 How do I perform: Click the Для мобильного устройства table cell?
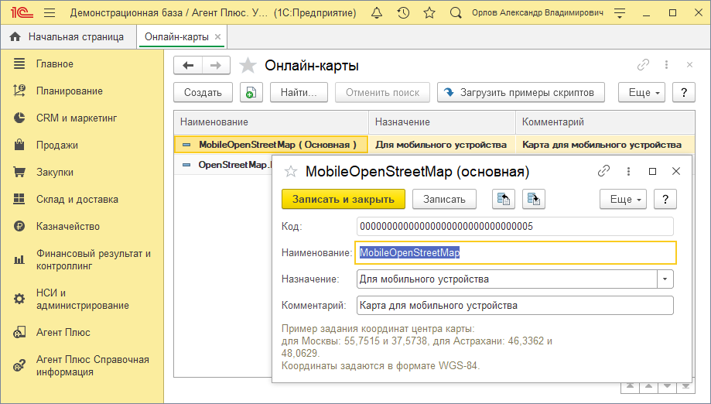coord(441,145)
